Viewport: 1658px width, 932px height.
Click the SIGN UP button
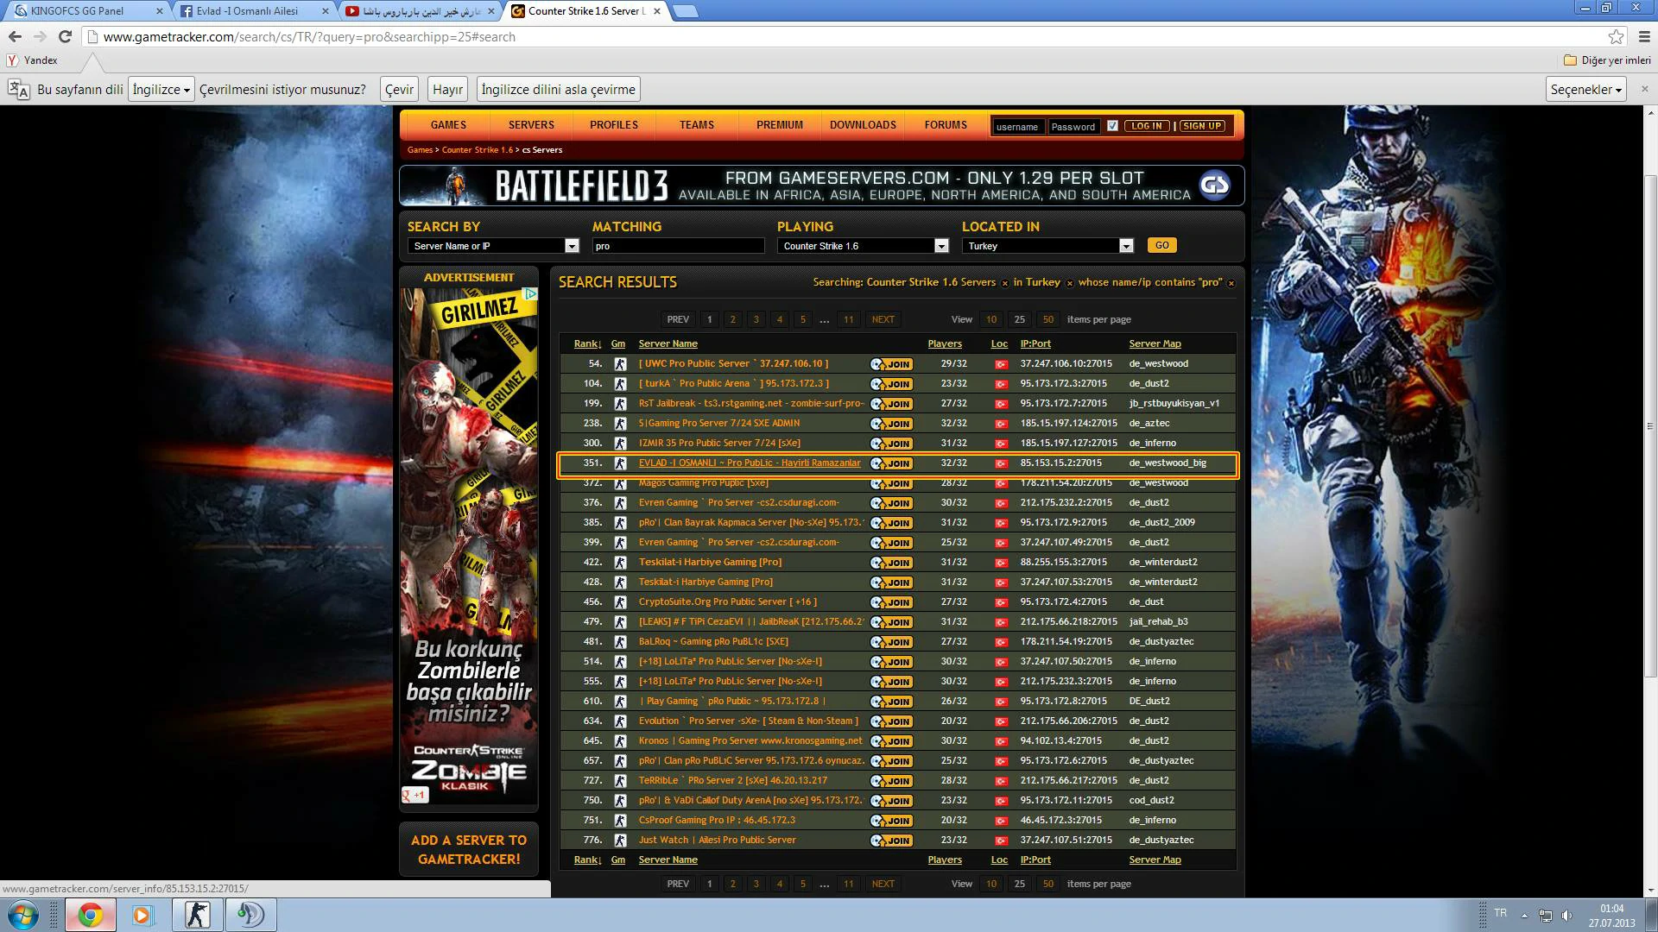click(x=1202, y=126)
